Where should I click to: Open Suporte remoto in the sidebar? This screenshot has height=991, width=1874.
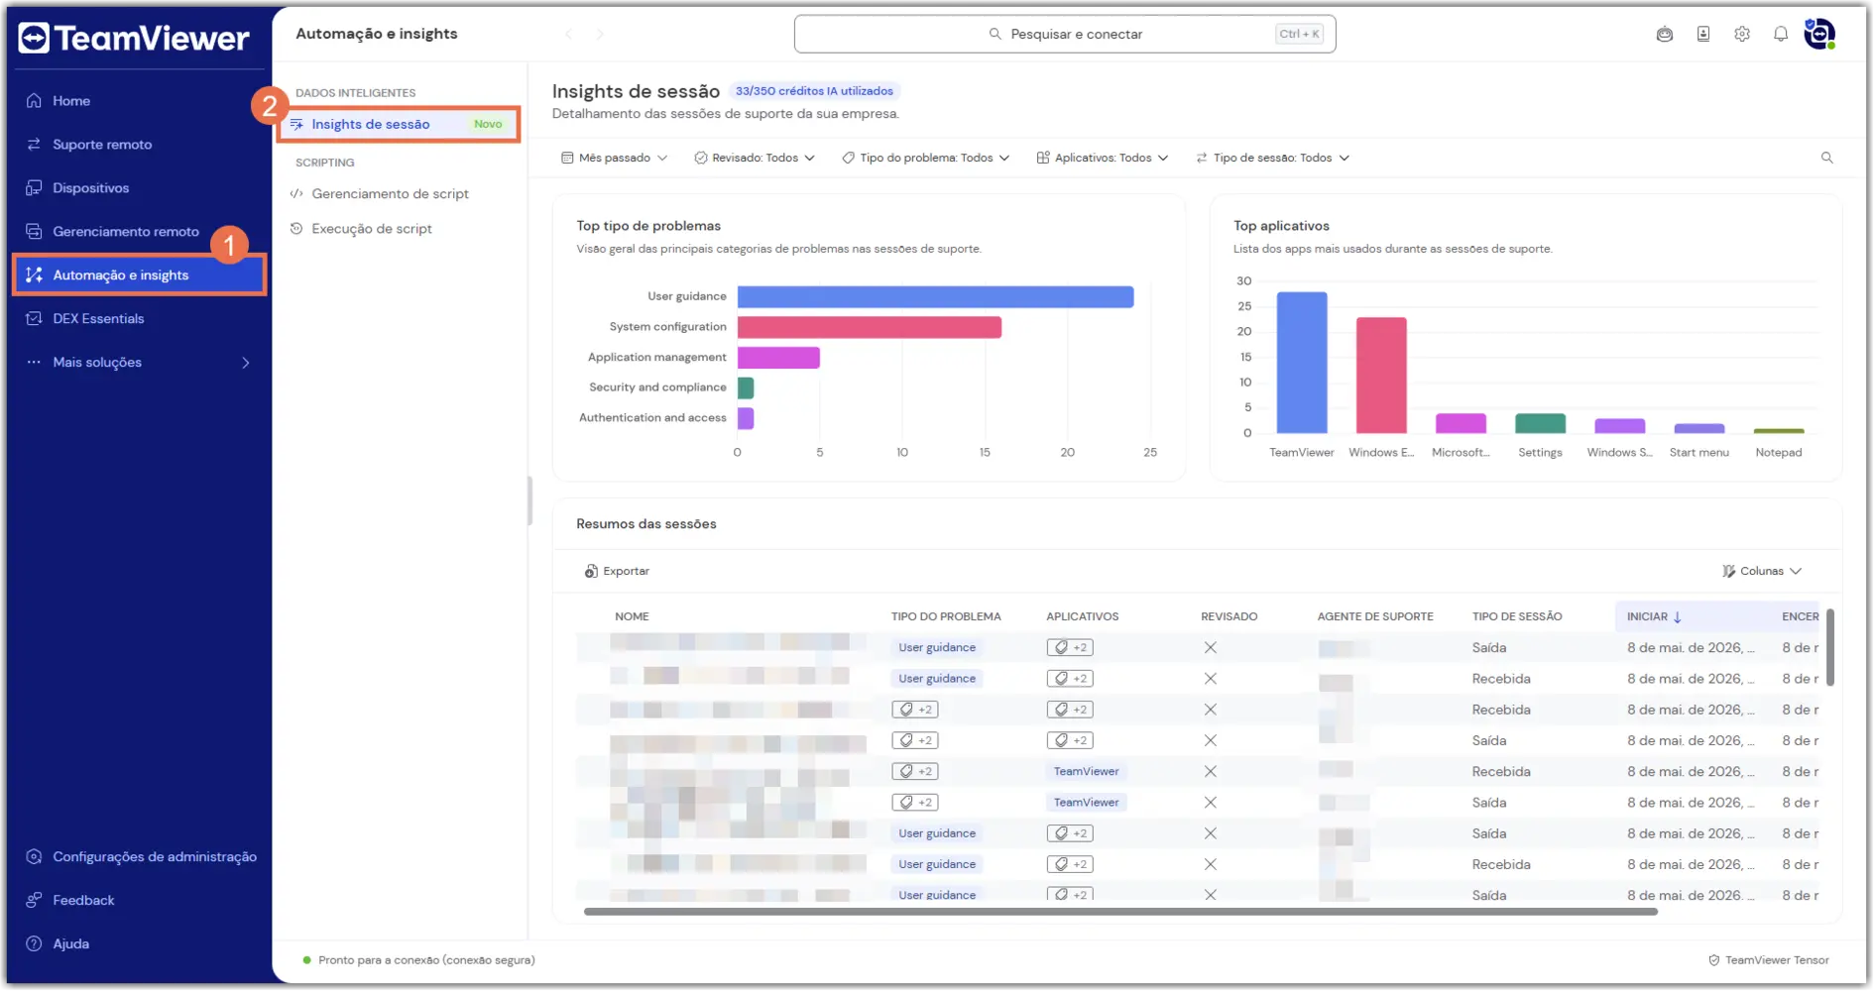(139, 144)
